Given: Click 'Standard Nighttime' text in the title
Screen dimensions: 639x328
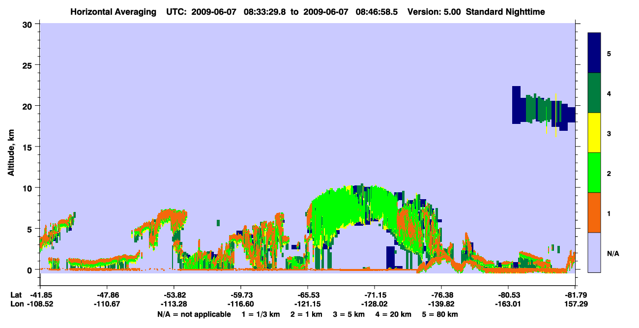Looking at the screenshot, I should [505, 12].
